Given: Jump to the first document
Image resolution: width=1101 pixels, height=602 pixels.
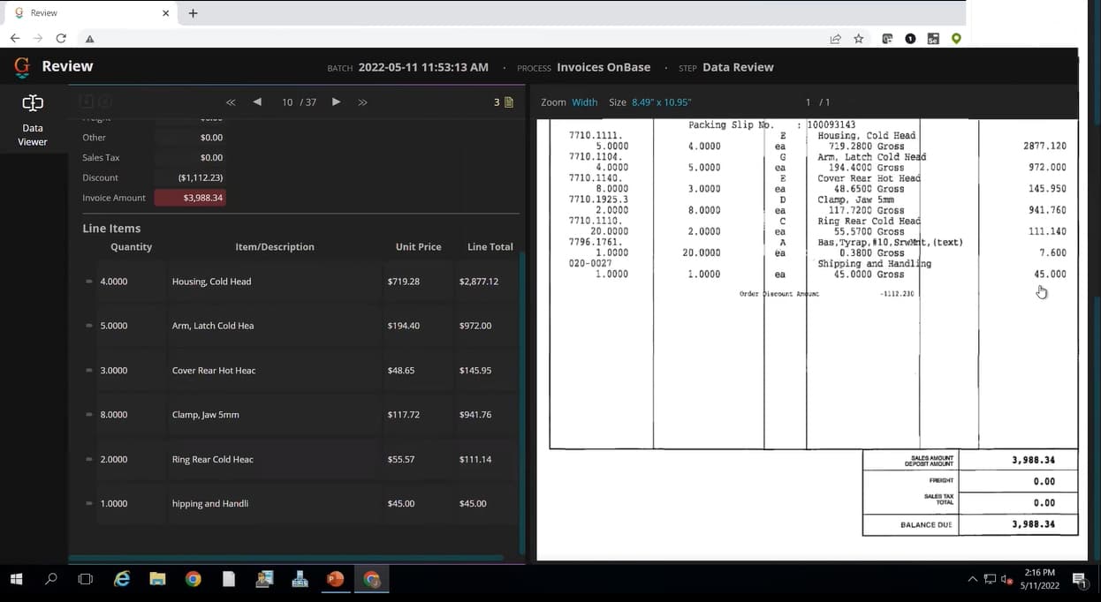Looking at the screenshot, I should coord(231,102).
